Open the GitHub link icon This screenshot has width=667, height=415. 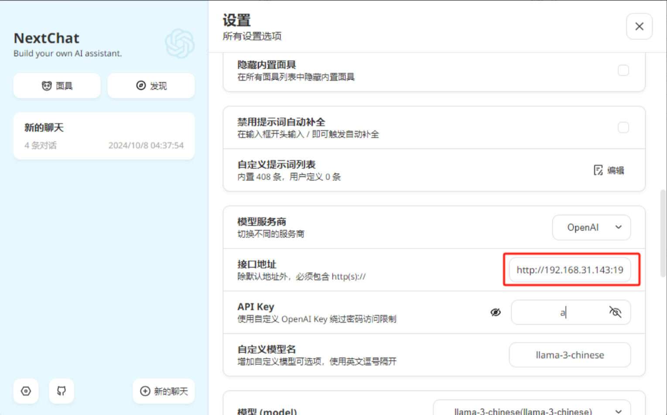tap(62, 391)
